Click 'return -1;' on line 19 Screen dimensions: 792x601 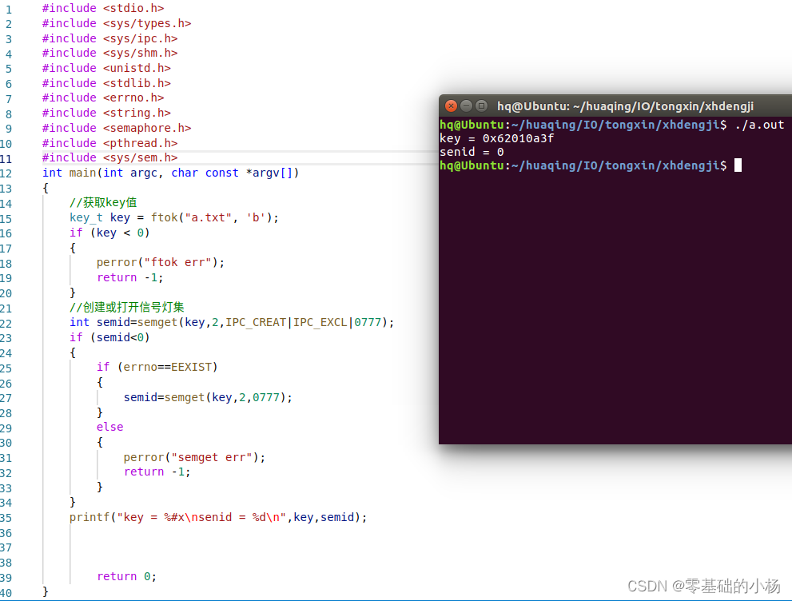tap(129, 277)
